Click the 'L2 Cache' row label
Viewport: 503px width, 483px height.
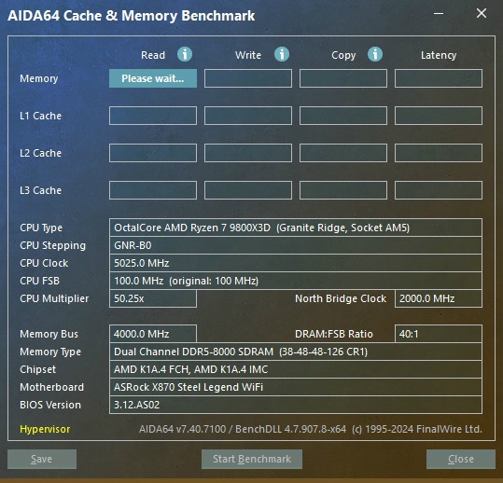click(40, 153)
